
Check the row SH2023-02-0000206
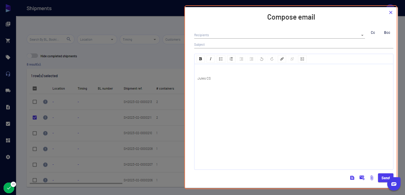35,180
